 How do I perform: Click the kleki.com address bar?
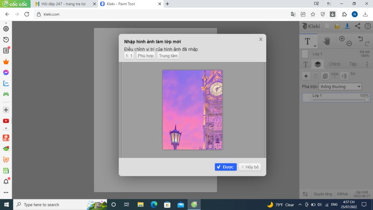click(x=162, y=14)
